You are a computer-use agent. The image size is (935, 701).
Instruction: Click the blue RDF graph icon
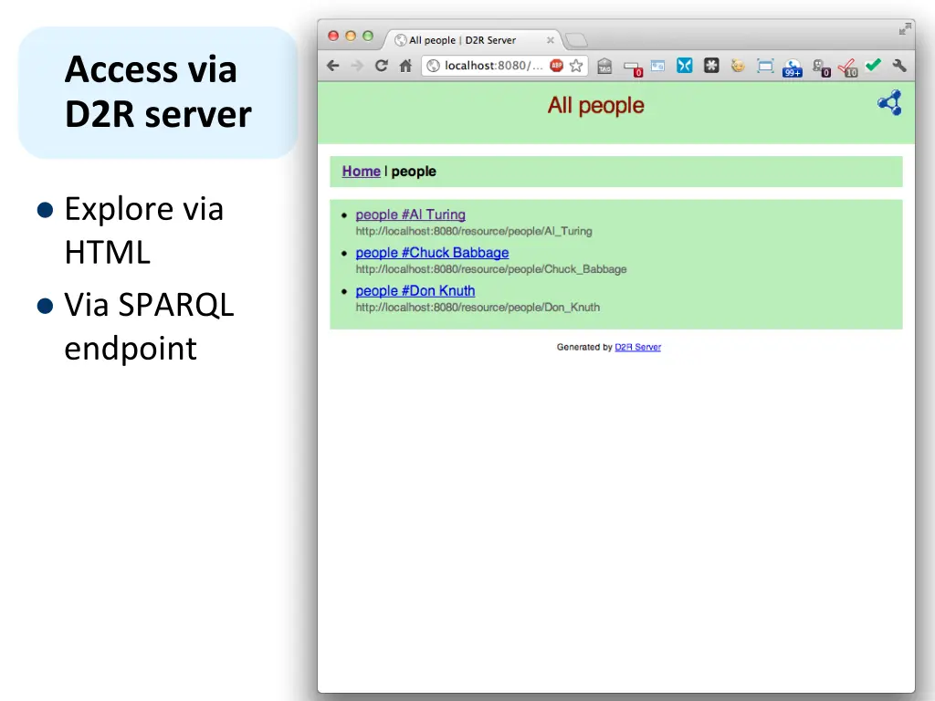pos(889,103)
